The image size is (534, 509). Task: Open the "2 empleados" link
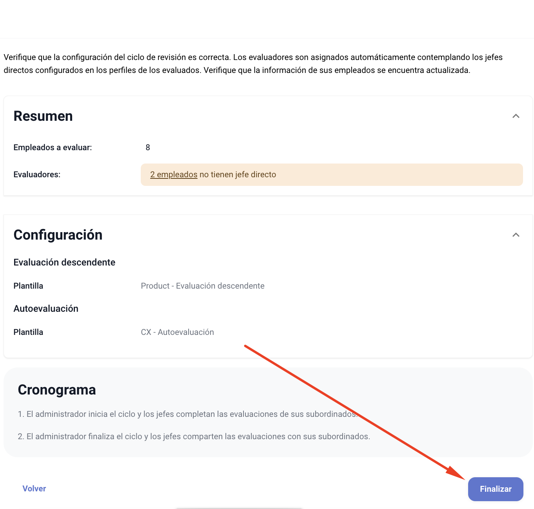174,175
